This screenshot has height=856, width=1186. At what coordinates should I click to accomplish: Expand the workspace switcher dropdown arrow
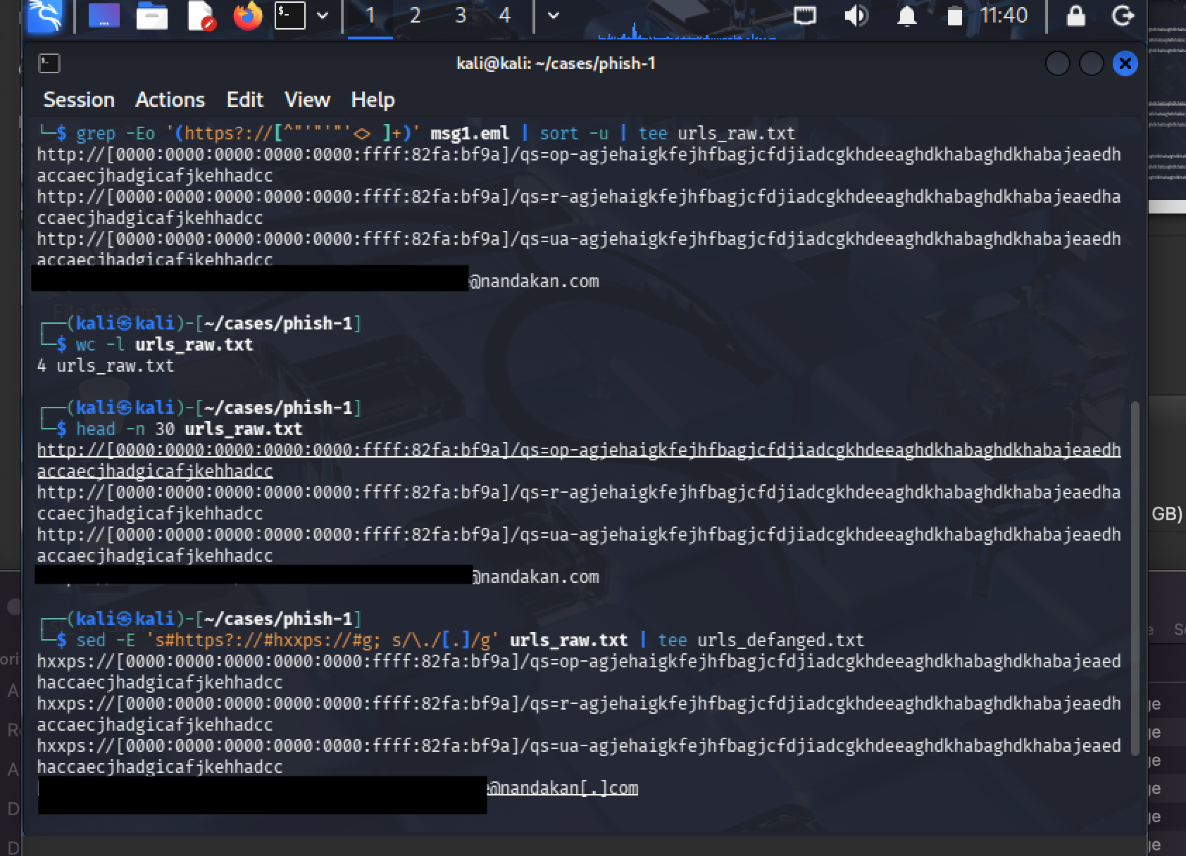point(554,15)
